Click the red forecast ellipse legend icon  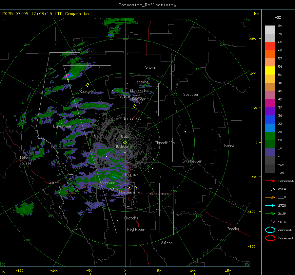click(x=270, y=238)
